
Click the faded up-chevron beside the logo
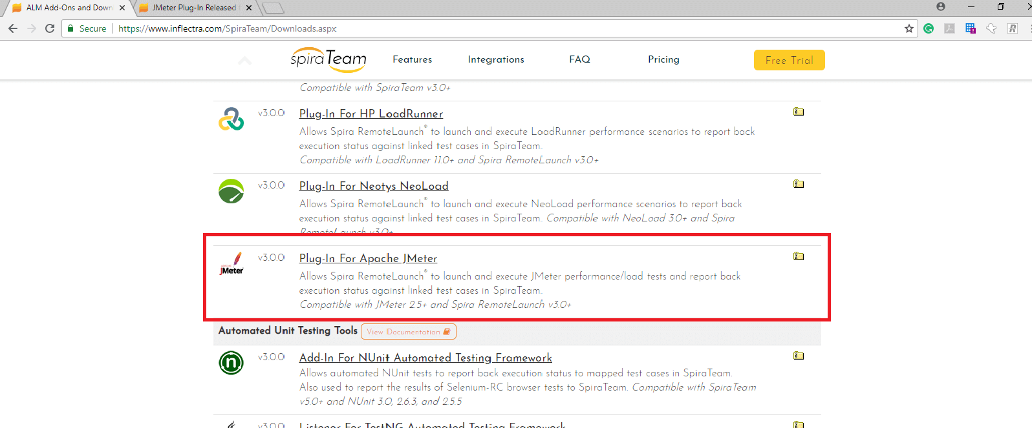click(x=244, y=61)
